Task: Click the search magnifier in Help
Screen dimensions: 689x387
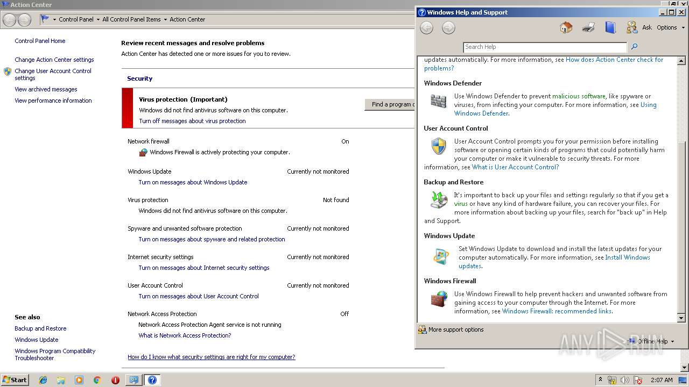Action: click(634, 47)
